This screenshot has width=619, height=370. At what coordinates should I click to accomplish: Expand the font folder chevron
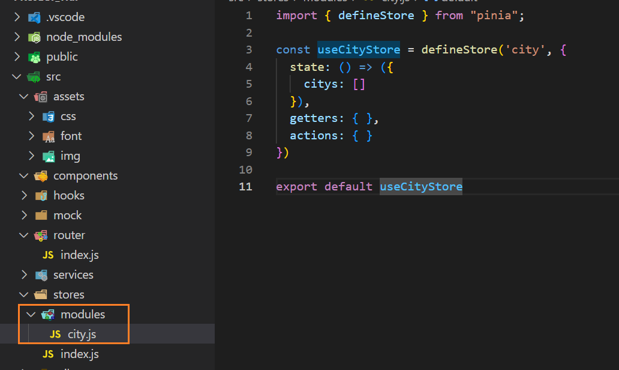tap(32, 136)
